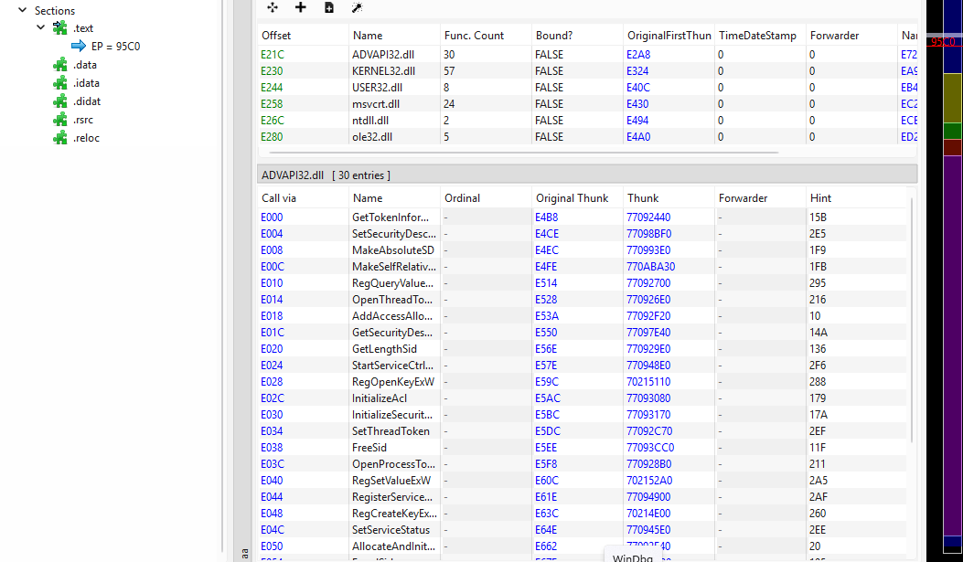The width and height of the screenshot is (963, 562).
Task: Click the move/crosshair arrows toolbar icon
Action: (x=273, y=7)
